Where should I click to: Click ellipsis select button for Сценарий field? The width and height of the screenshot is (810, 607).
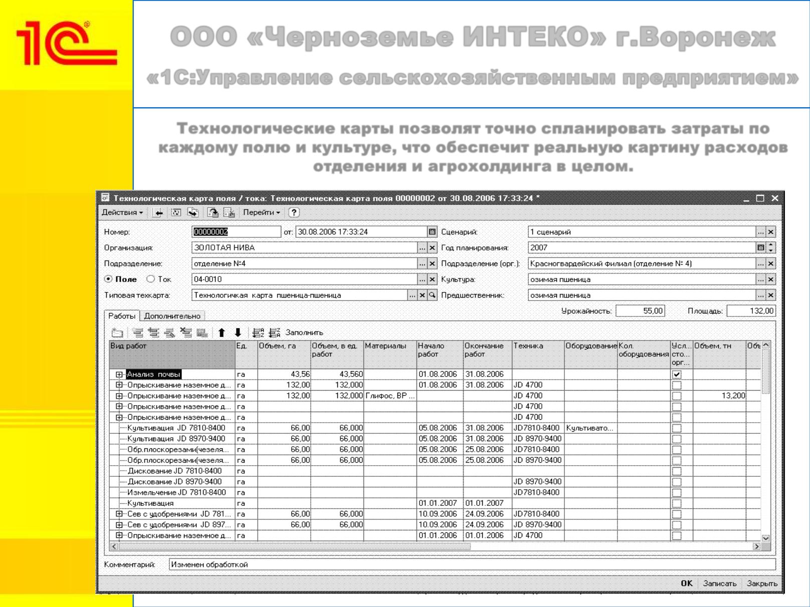pos(761,232)
